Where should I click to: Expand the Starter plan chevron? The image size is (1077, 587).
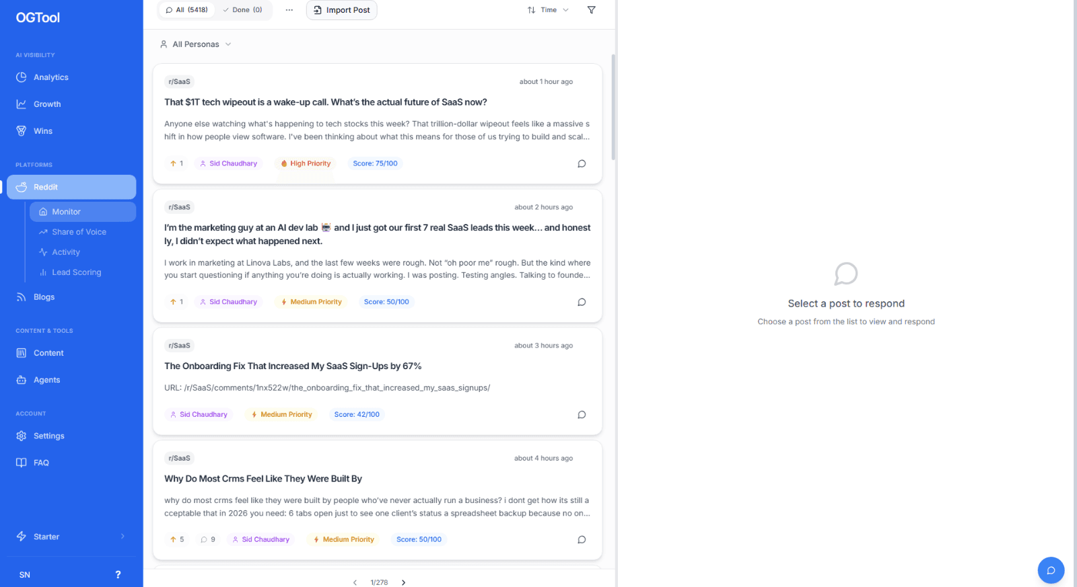(x=123, y=537)
